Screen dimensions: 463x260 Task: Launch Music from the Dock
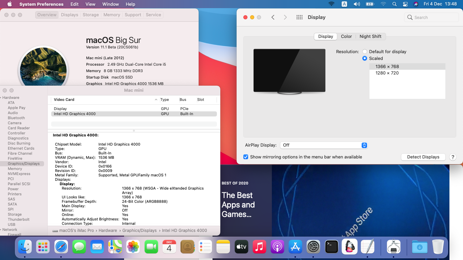click(x=259, y=247)
